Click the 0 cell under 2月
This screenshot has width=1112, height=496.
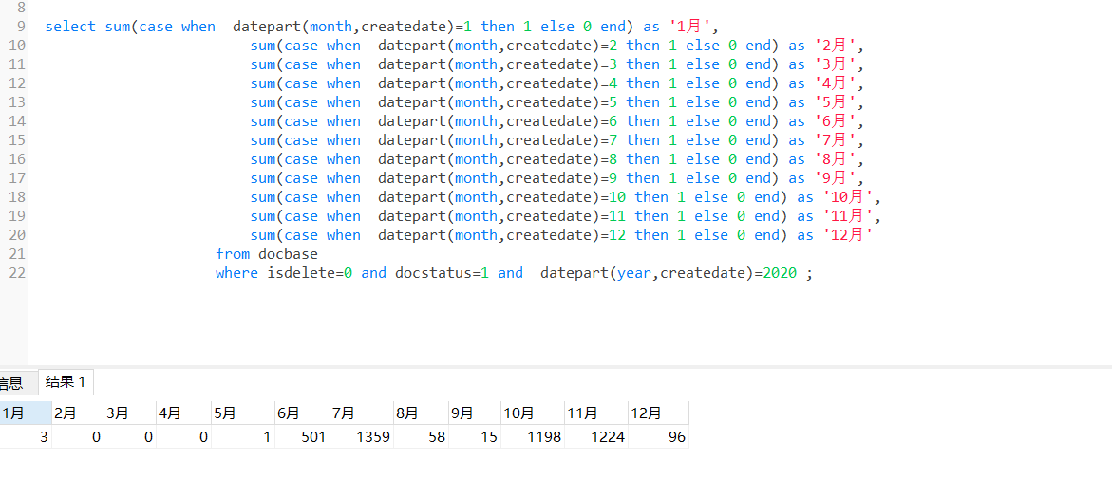click(78, 437)
